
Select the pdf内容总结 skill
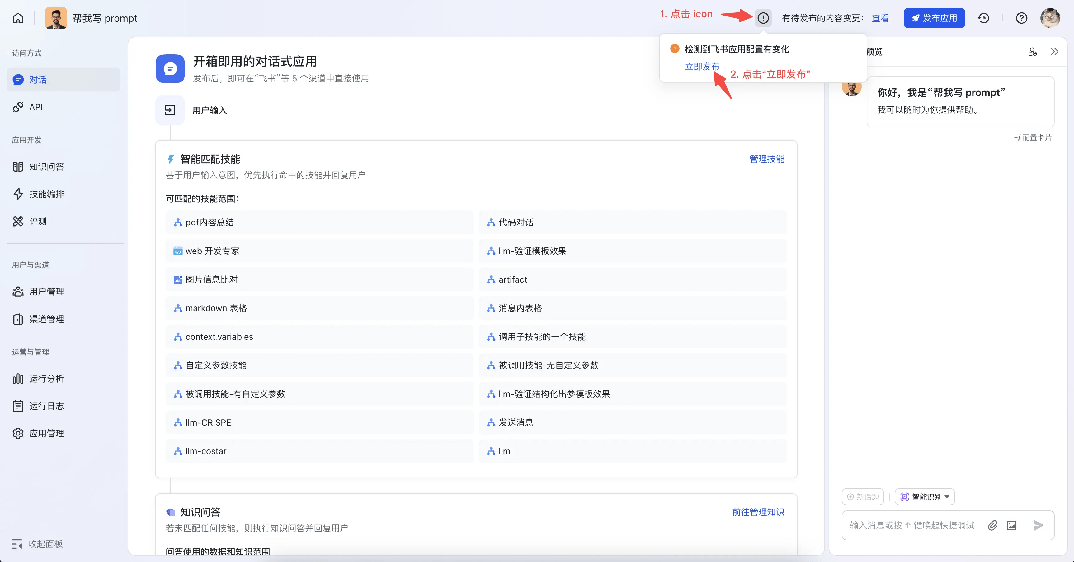319,222
